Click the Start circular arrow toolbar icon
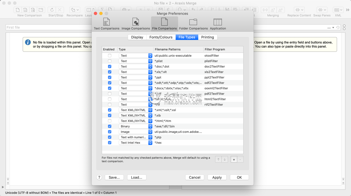Viewport: 351px width, 196px height. [52, 10]
